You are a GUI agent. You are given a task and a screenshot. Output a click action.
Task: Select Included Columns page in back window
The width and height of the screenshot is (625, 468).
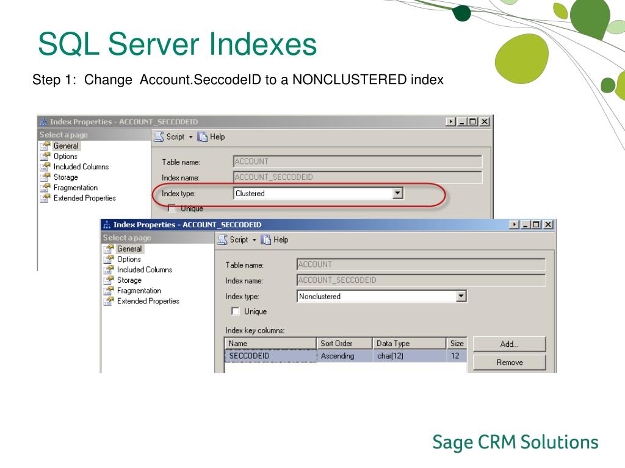pos(81,166)
